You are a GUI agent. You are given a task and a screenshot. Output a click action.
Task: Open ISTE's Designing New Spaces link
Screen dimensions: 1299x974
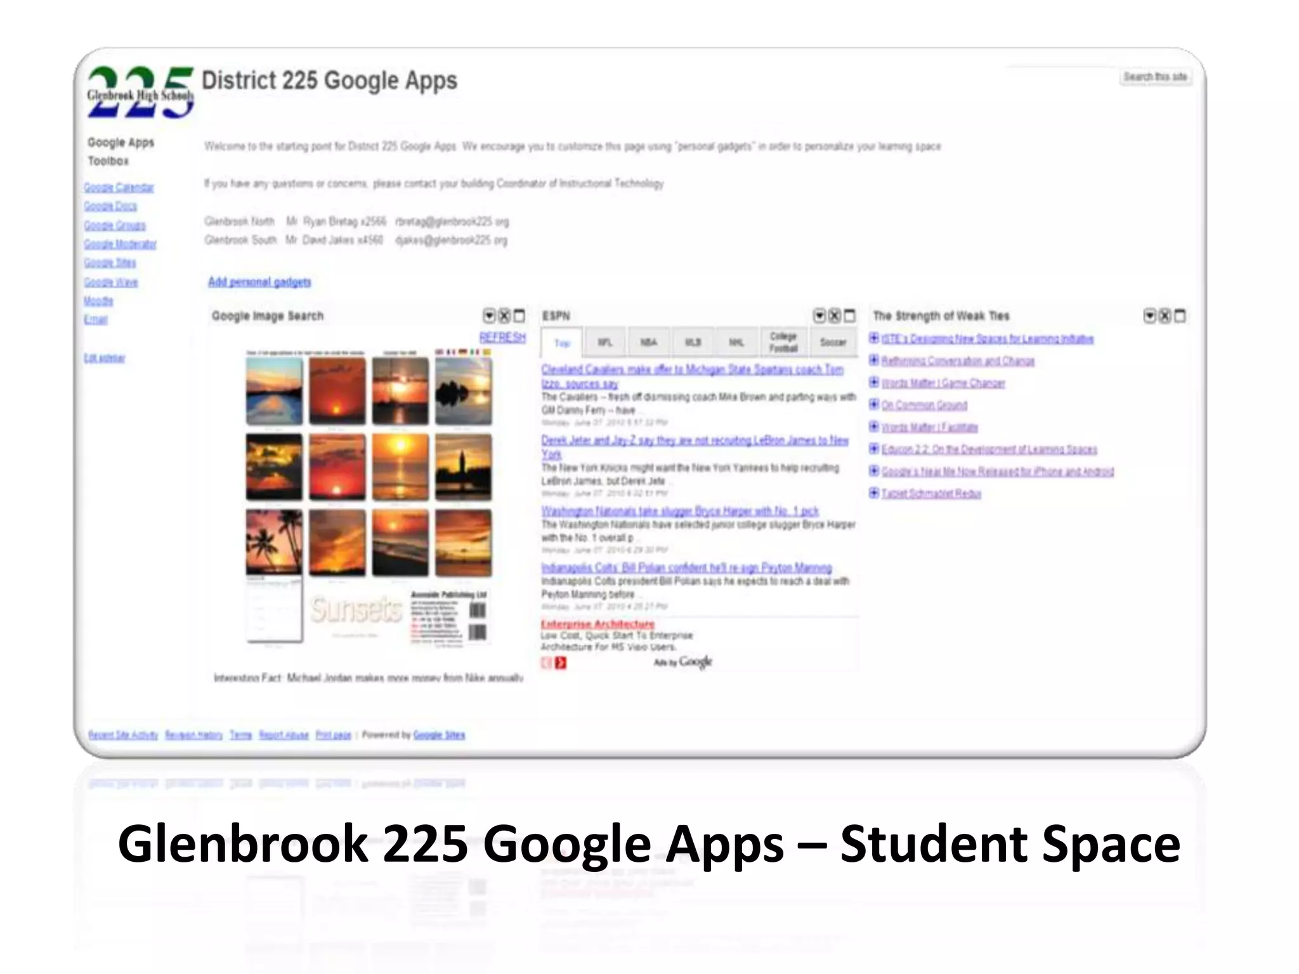(x=988, y=339)
